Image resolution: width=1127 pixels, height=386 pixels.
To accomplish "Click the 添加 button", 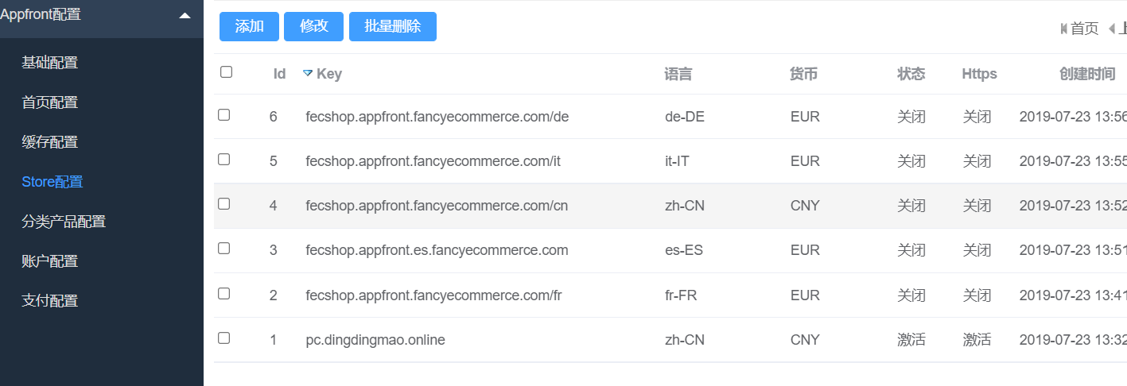I will tap(249, 26).
